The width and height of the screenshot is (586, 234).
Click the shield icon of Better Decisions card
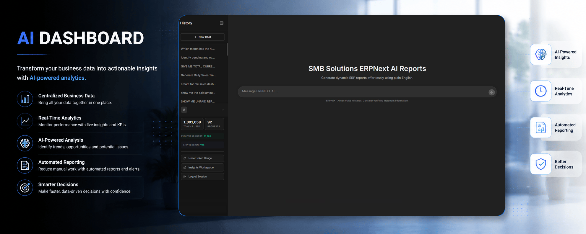click(x=541, y=164)
